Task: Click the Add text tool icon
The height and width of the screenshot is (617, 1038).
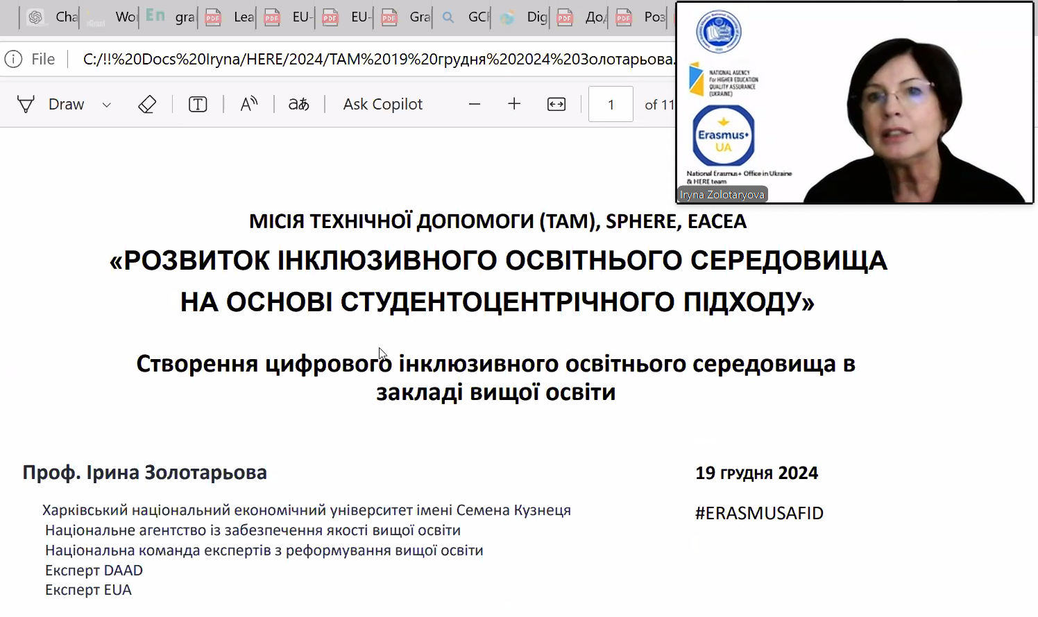Action: pos(198,104)
